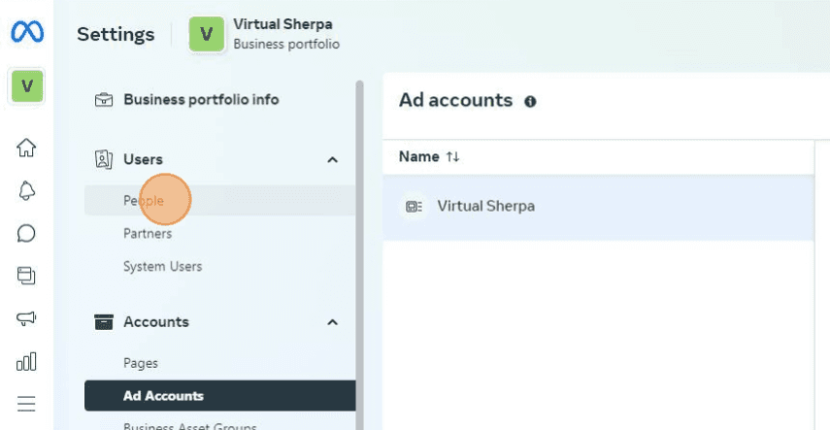Collapse the Users section chevron
This screenshot has width=830, height=430.
tap(332, 160)
